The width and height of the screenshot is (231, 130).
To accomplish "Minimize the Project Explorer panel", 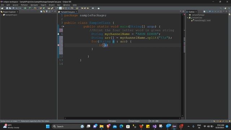I will point(52,12).
